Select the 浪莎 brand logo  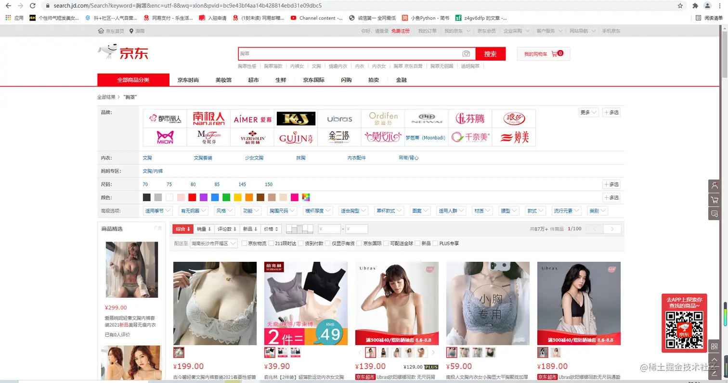[x=514, y=118]
